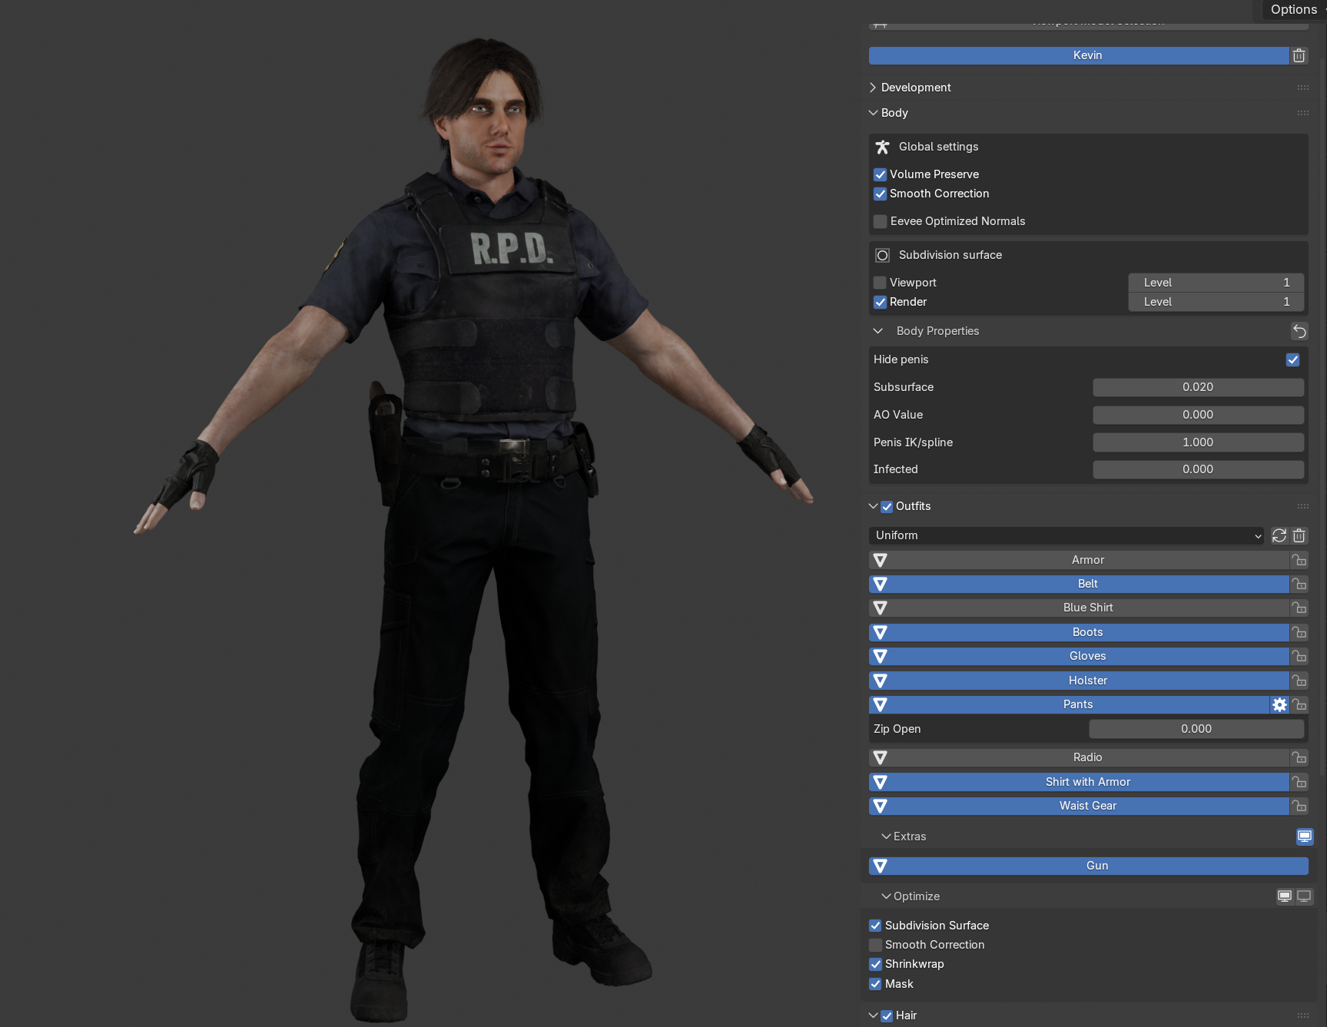Toggle the Gun extra

[x=1089, y=866]
